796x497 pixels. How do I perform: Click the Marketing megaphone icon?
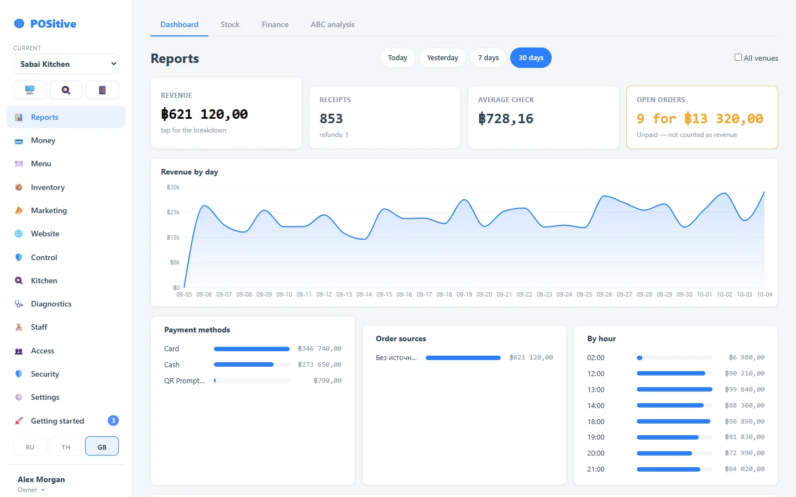click(19, 210)
